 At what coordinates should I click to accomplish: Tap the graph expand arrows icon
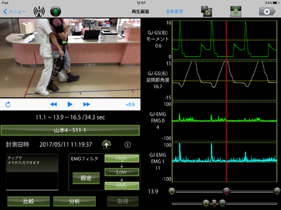click(x=236, y=11)
